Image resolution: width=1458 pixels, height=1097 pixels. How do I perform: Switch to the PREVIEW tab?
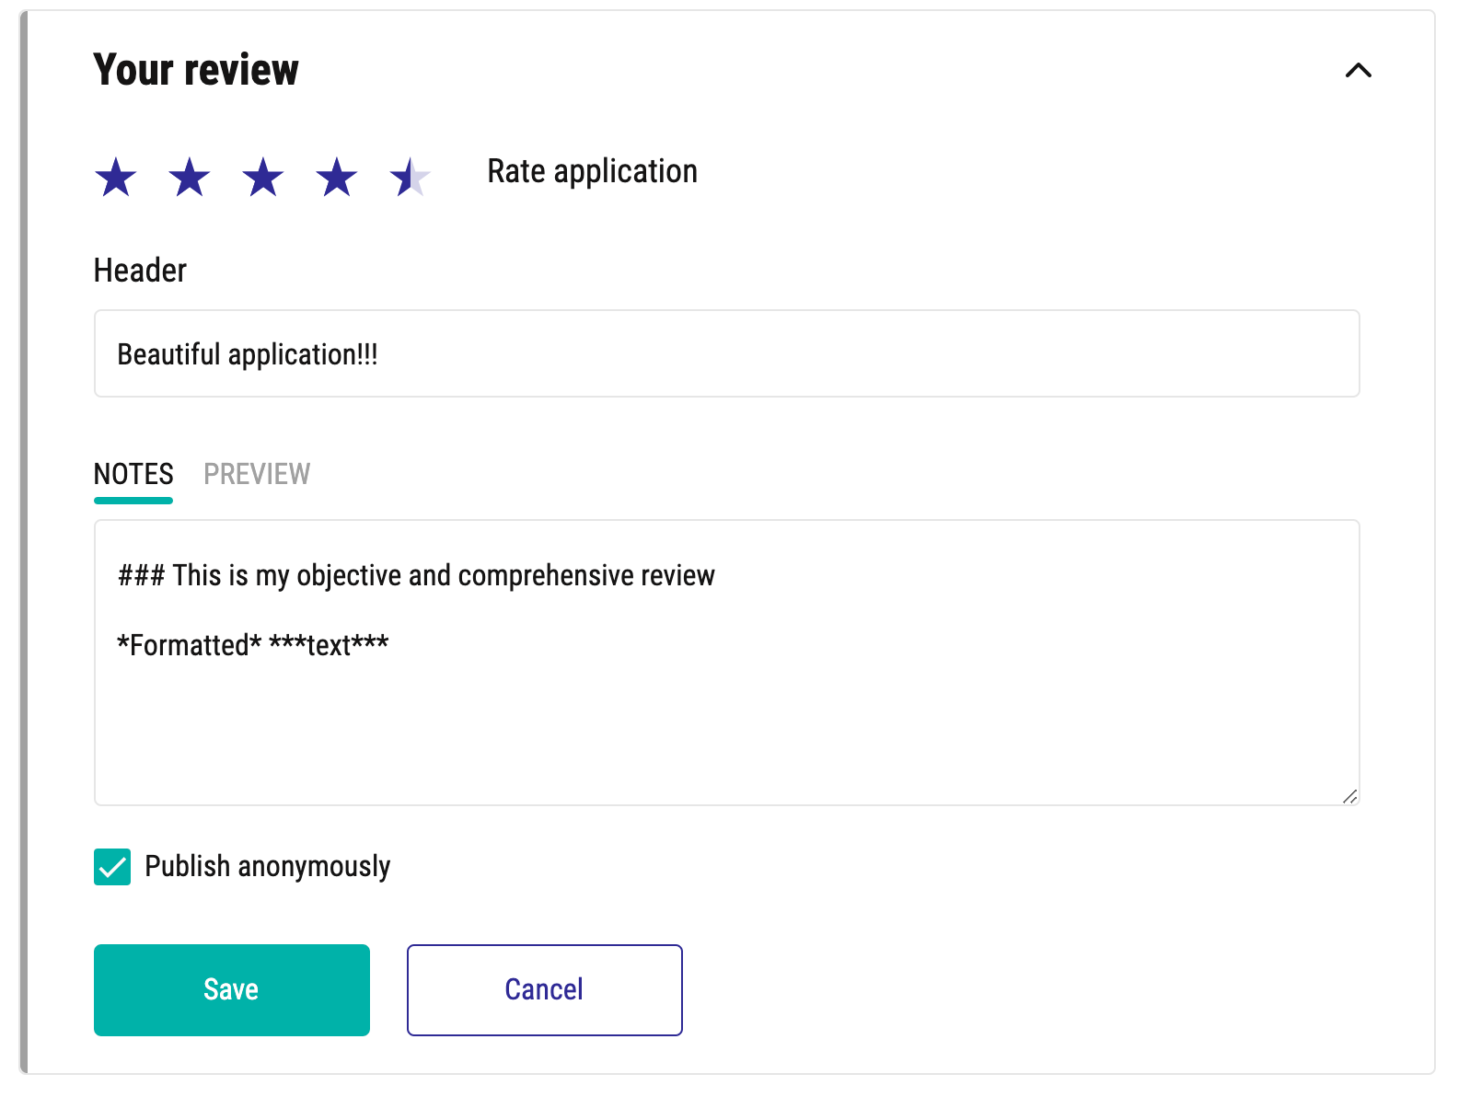tap(257, 474)
